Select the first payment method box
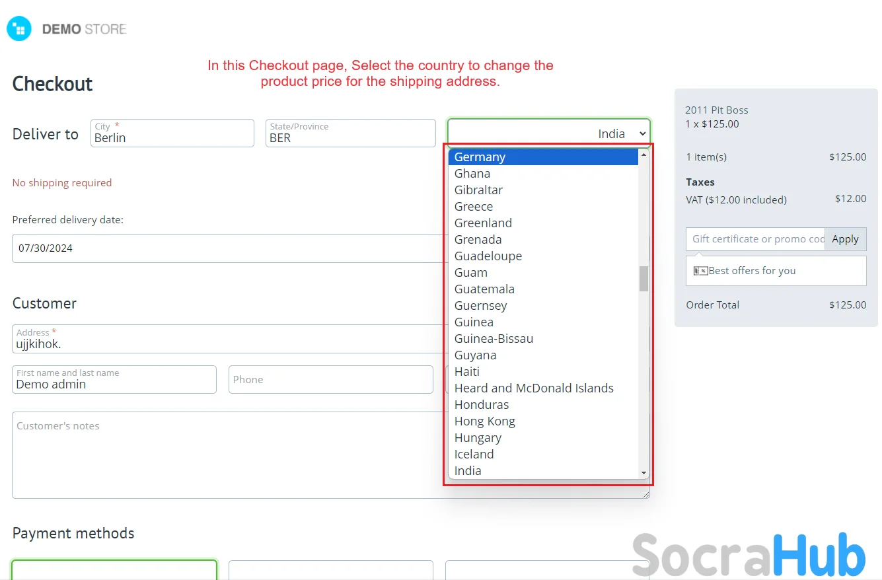Image resolution: width=882 pixels, height=580 pixels. pos(114,570)
